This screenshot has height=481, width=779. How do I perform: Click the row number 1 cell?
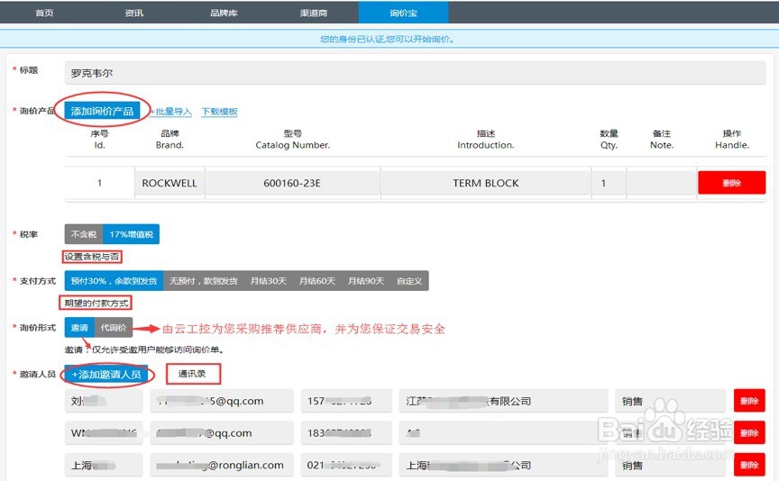click(99, 183)
